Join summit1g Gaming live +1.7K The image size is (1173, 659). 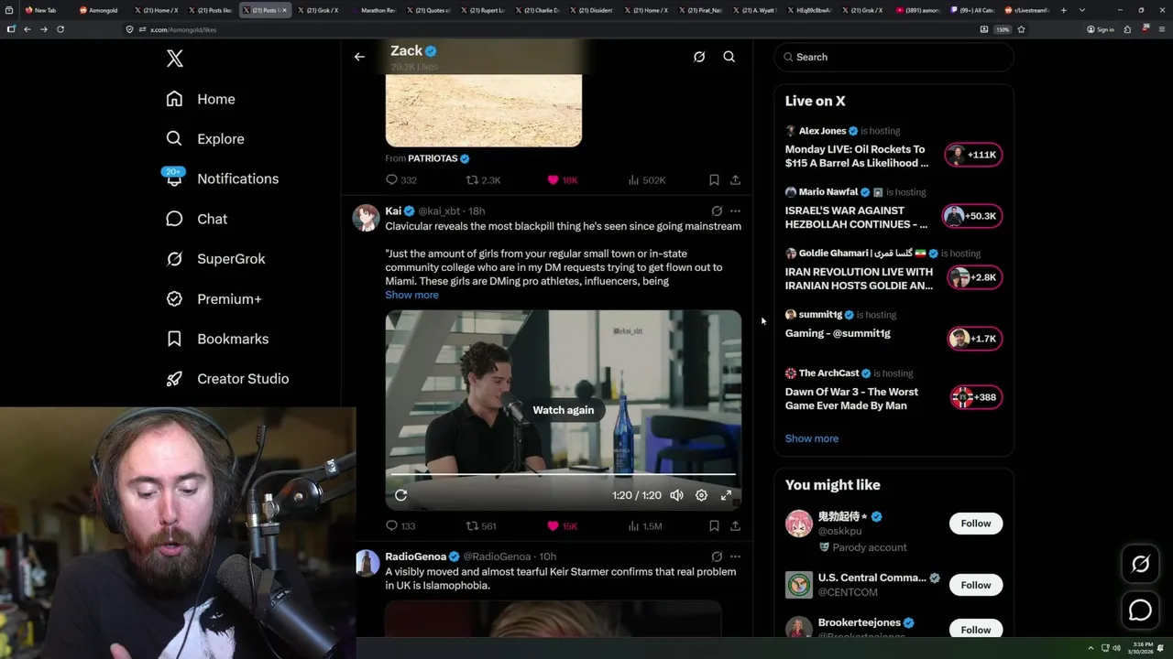[x=974, y=339]
